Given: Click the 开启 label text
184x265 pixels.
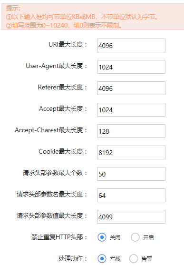Looking at the screenshot, I should pyautogui.click(x=148, y=237).
